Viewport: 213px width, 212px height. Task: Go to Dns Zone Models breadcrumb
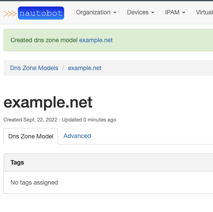pyautogui.click(x=34, y=68)
